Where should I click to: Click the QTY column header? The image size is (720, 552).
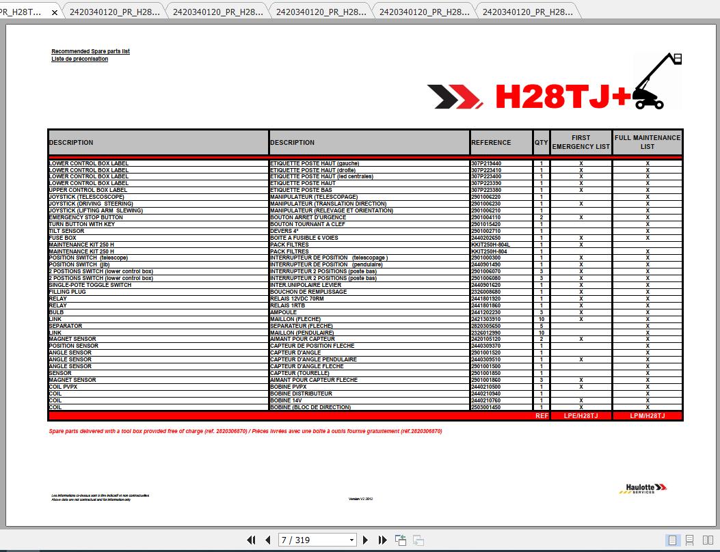tap(541, 143)
